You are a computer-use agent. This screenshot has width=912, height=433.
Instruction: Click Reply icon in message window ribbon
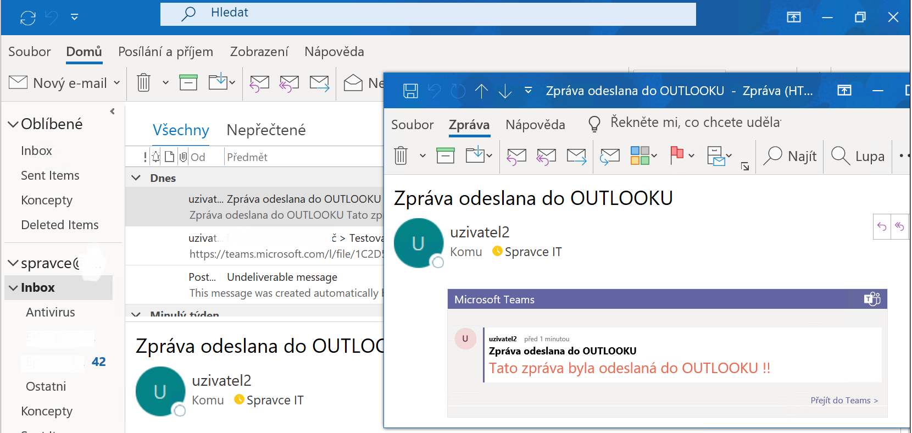click(516, 157)
